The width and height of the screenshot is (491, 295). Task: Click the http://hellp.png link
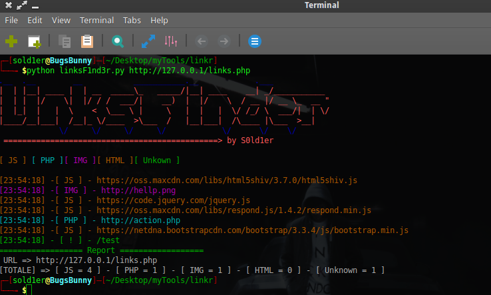pos(138,190)
